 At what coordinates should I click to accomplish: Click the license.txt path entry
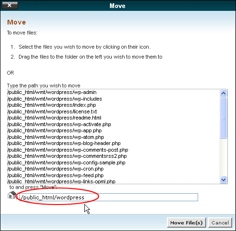pos(52,111)
